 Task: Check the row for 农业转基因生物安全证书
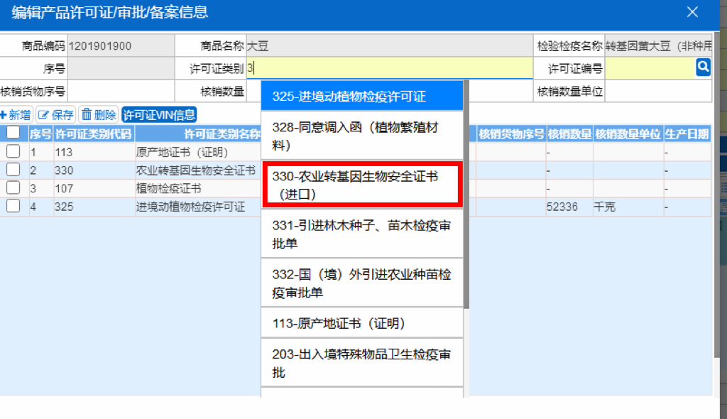point(13,170)
